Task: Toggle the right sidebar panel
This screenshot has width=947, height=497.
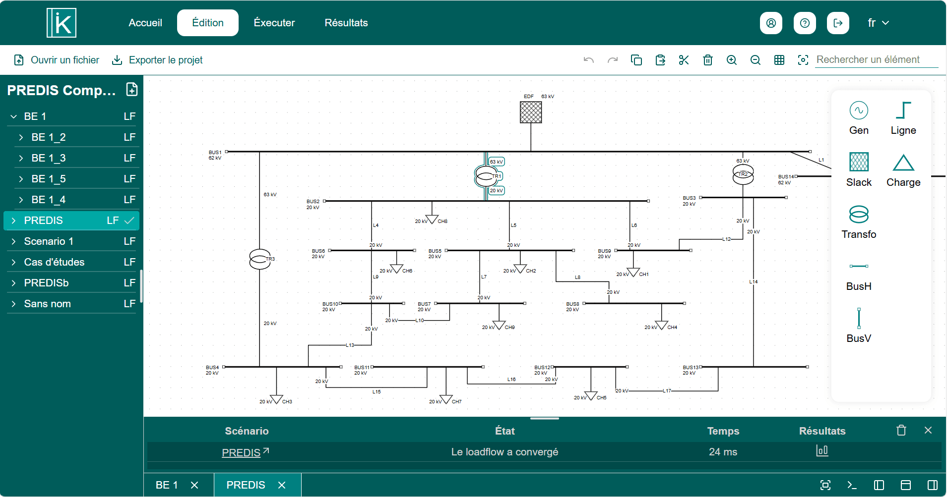Action: pyautogui.click(x=933, y=485)
